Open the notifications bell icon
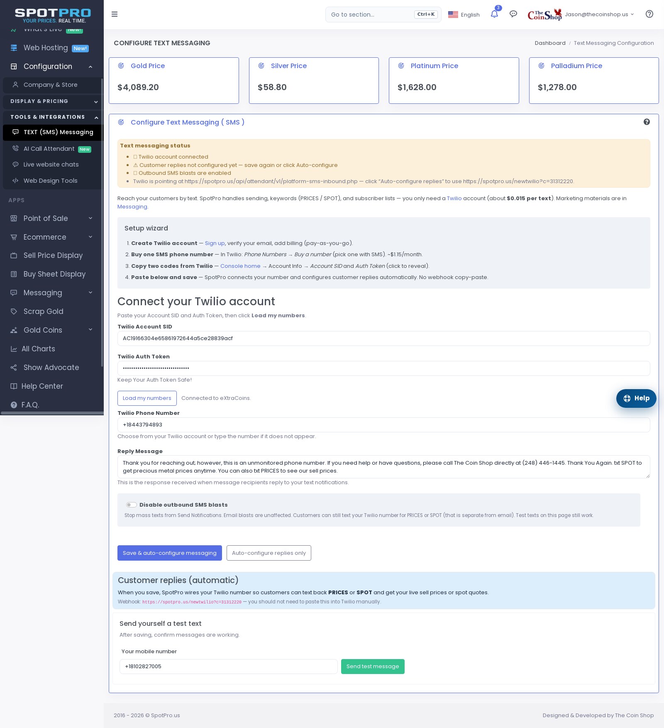This screenshot has height=728, width=664. tap(494, 14)
